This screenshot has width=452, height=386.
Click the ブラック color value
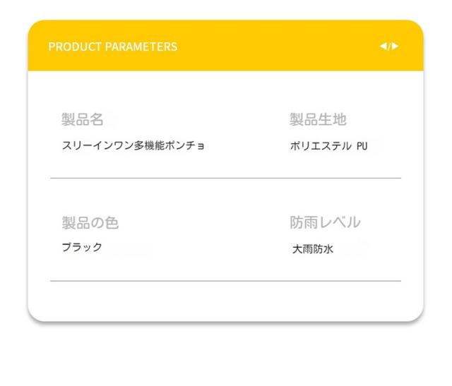(x=82, y=247)
